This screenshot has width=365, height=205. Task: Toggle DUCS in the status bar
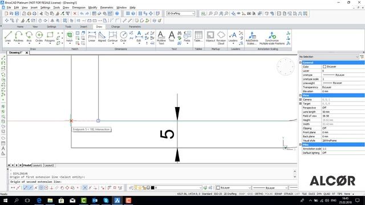click(312, 194)
